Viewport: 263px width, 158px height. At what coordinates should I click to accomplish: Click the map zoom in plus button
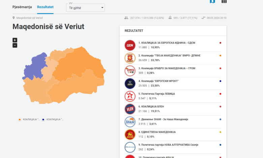(15, 40)
